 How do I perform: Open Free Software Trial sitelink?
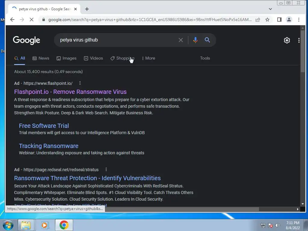click(x=44, y=126)
